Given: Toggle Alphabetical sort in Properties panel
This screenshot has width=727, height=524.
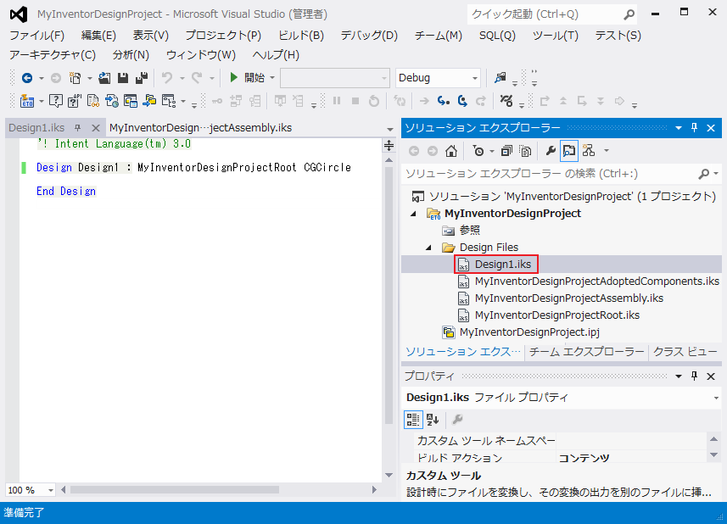Looking at the screenshot, I should [433, 420].
